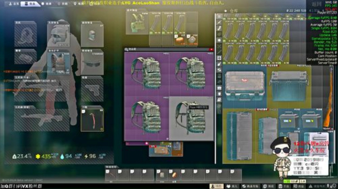Viewport: 338px width, 189px height.
Task: Open the Flea Market button in bottom bar
Action: [x=250, y=186]
